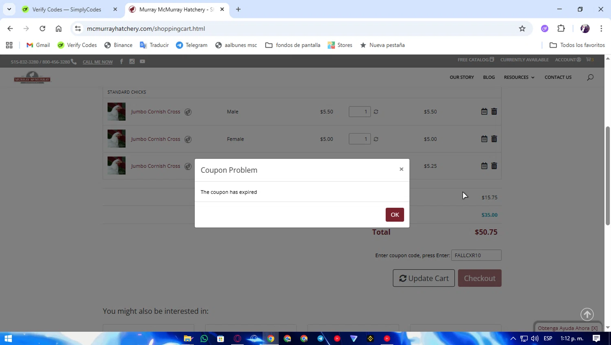Image resolution: width=611 pixels, height=345 pixels.
Task: Open the Binance bookmark
Action: (119, 45)
